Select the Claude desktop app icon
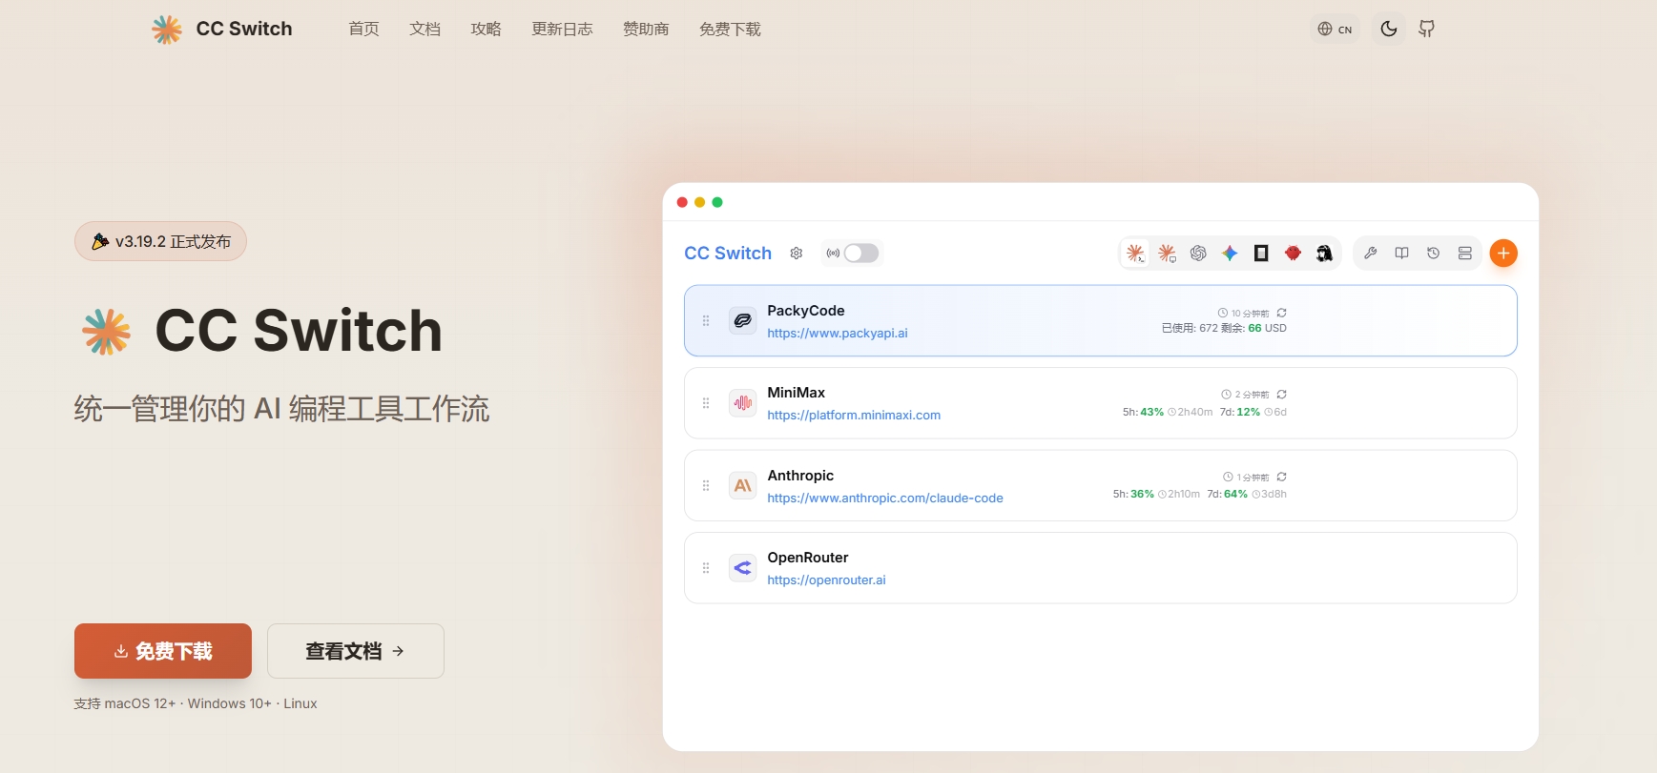This screenshot has height=773, width=1657. 1167,254
